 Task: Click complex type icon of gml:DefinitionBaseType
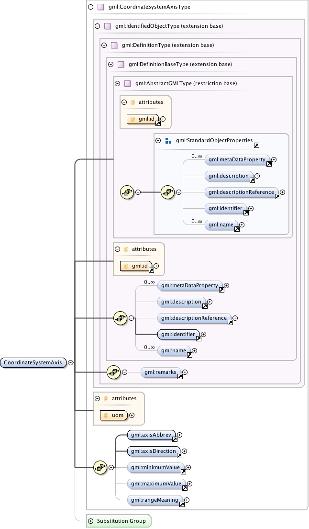coord(121,65)
